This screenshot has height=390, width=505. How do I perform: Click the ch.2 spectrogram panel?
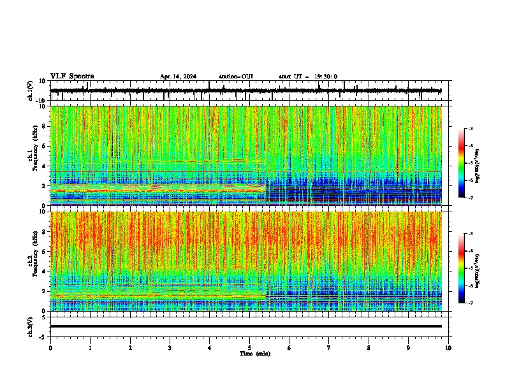[246, 261]
